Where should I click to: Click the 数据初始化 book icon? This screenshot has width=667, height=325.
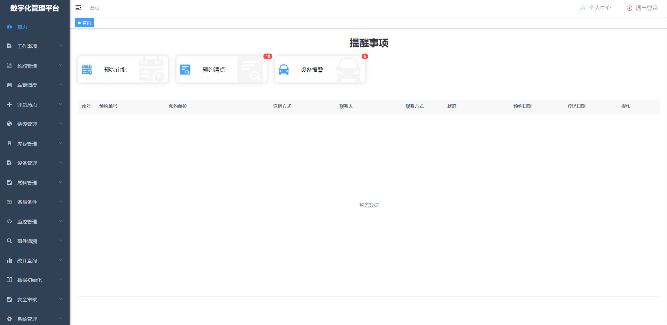[x=9, y=280]
